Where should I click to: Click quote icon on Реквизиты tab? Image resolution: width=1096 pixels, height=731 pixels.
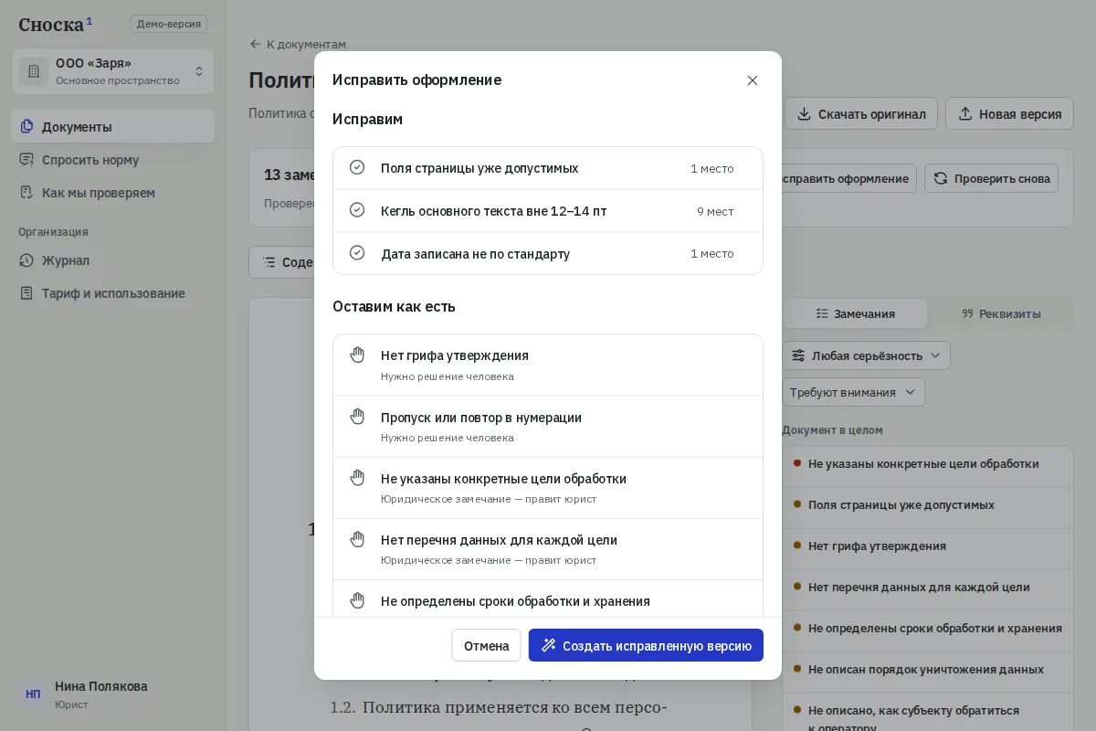pyautogui.click(x=968, y=313)
